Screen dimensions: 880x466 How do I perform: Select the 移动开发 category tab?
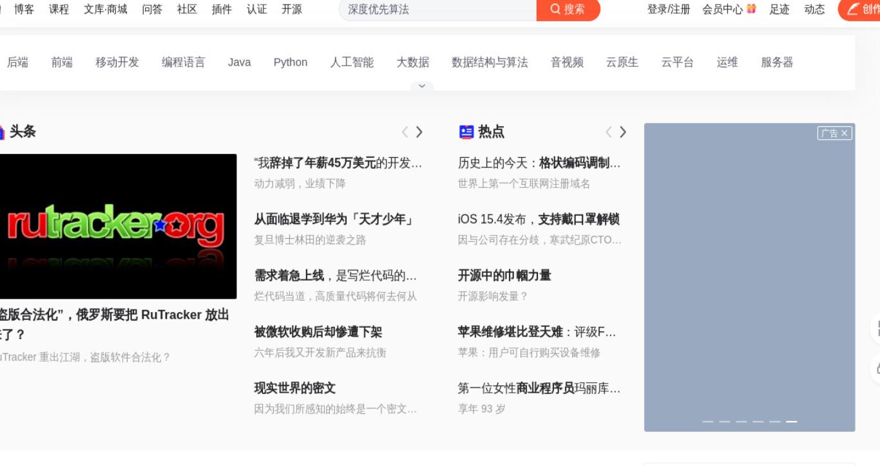[117, 62]
